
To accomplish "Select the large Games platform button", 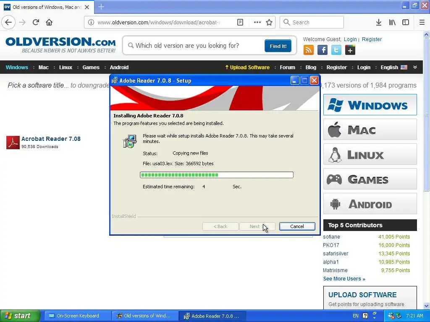I will 370,179.
